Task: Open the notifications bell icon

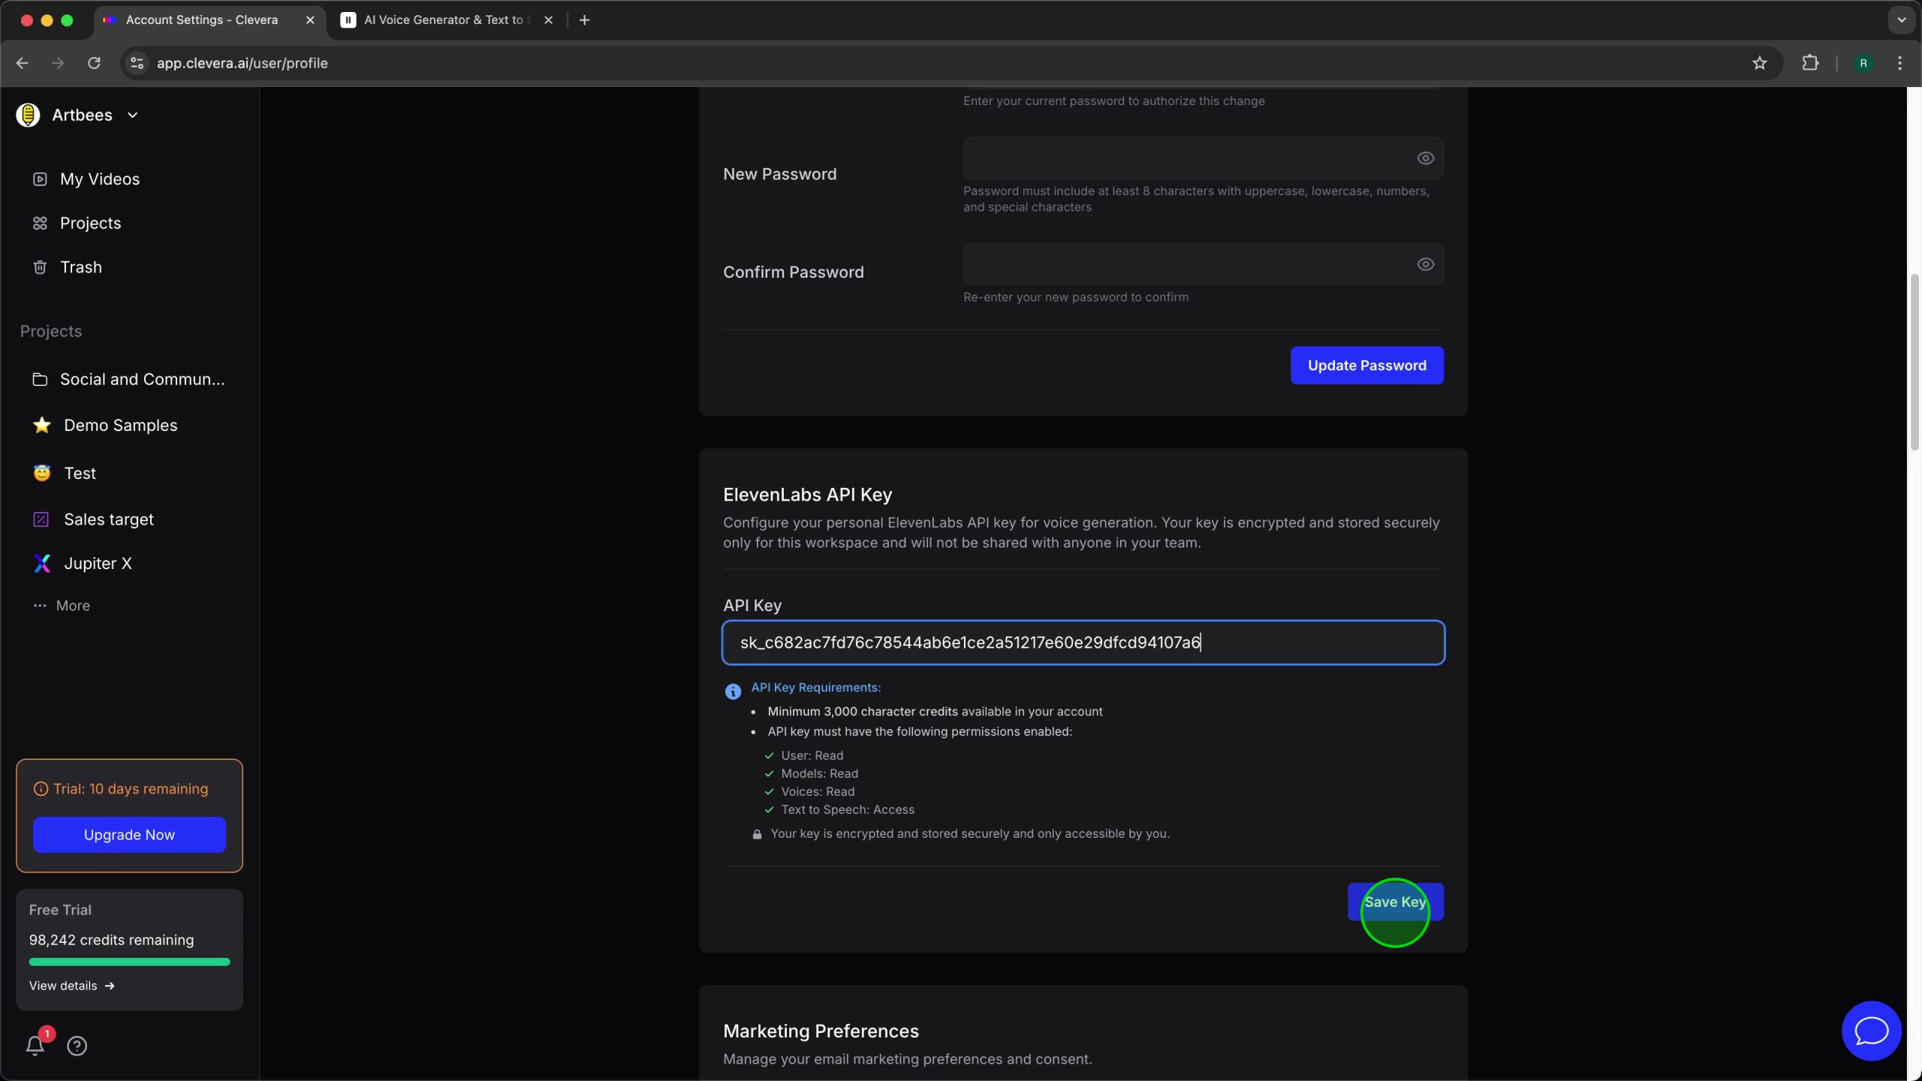Action: (35, 1045)
